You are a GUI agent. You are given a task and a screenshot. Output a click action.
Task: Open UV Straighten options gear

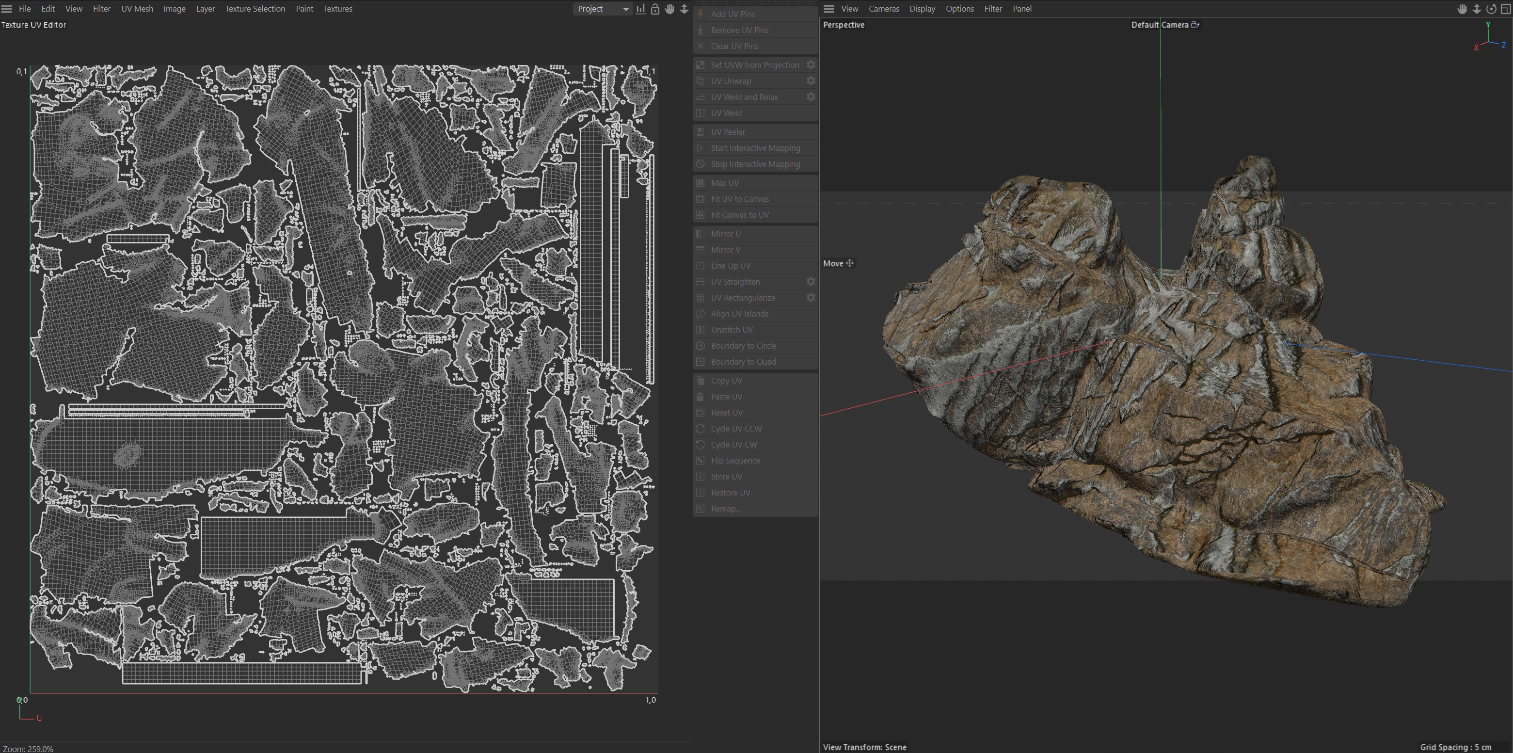[811, 281]
